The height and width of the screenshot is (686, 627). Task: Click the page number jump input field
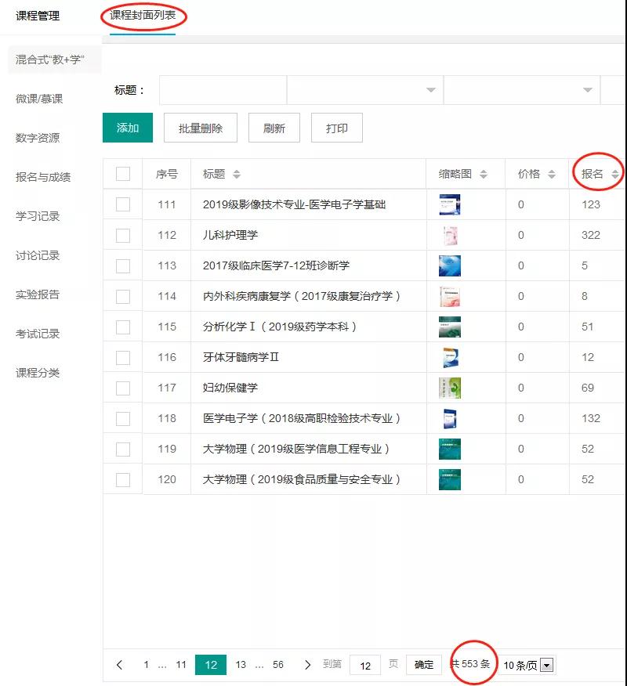click(365, 665)
